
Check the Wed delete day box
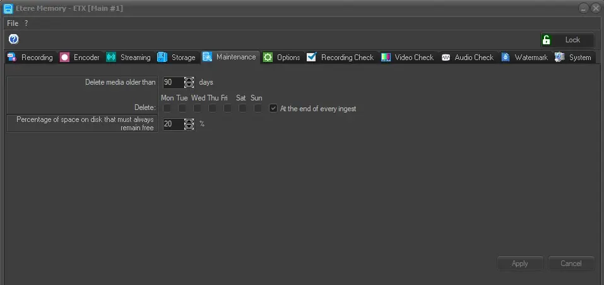coord(198,109)
